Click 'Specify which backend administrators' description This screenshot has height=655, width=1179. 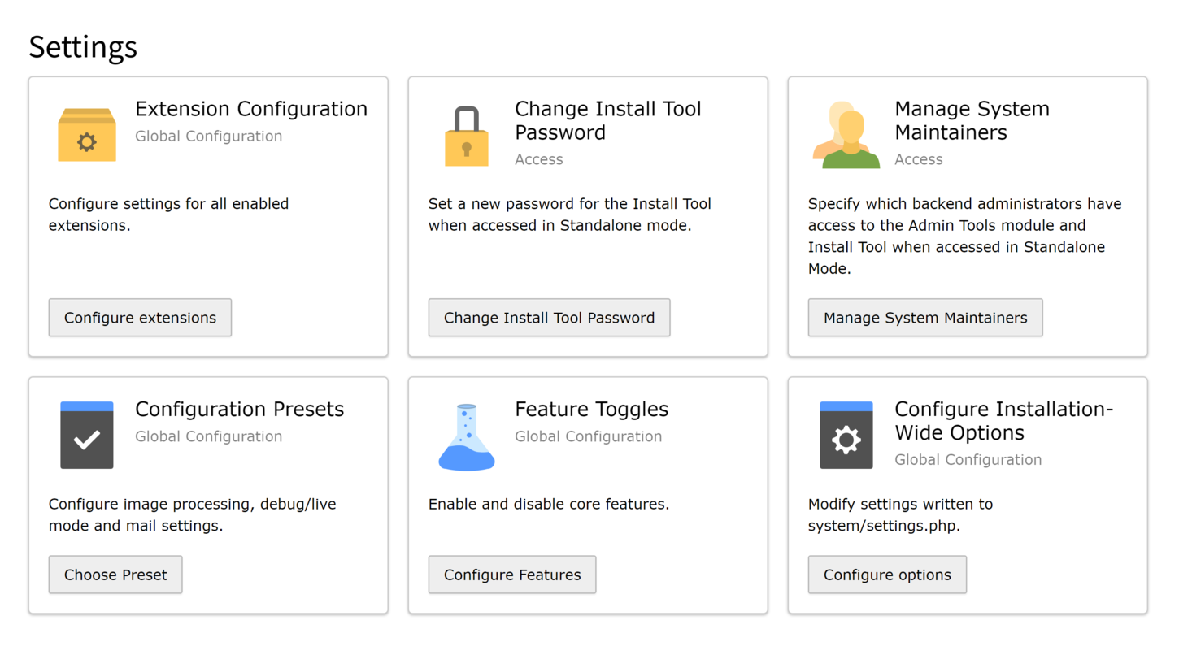[x=965, y=236]
